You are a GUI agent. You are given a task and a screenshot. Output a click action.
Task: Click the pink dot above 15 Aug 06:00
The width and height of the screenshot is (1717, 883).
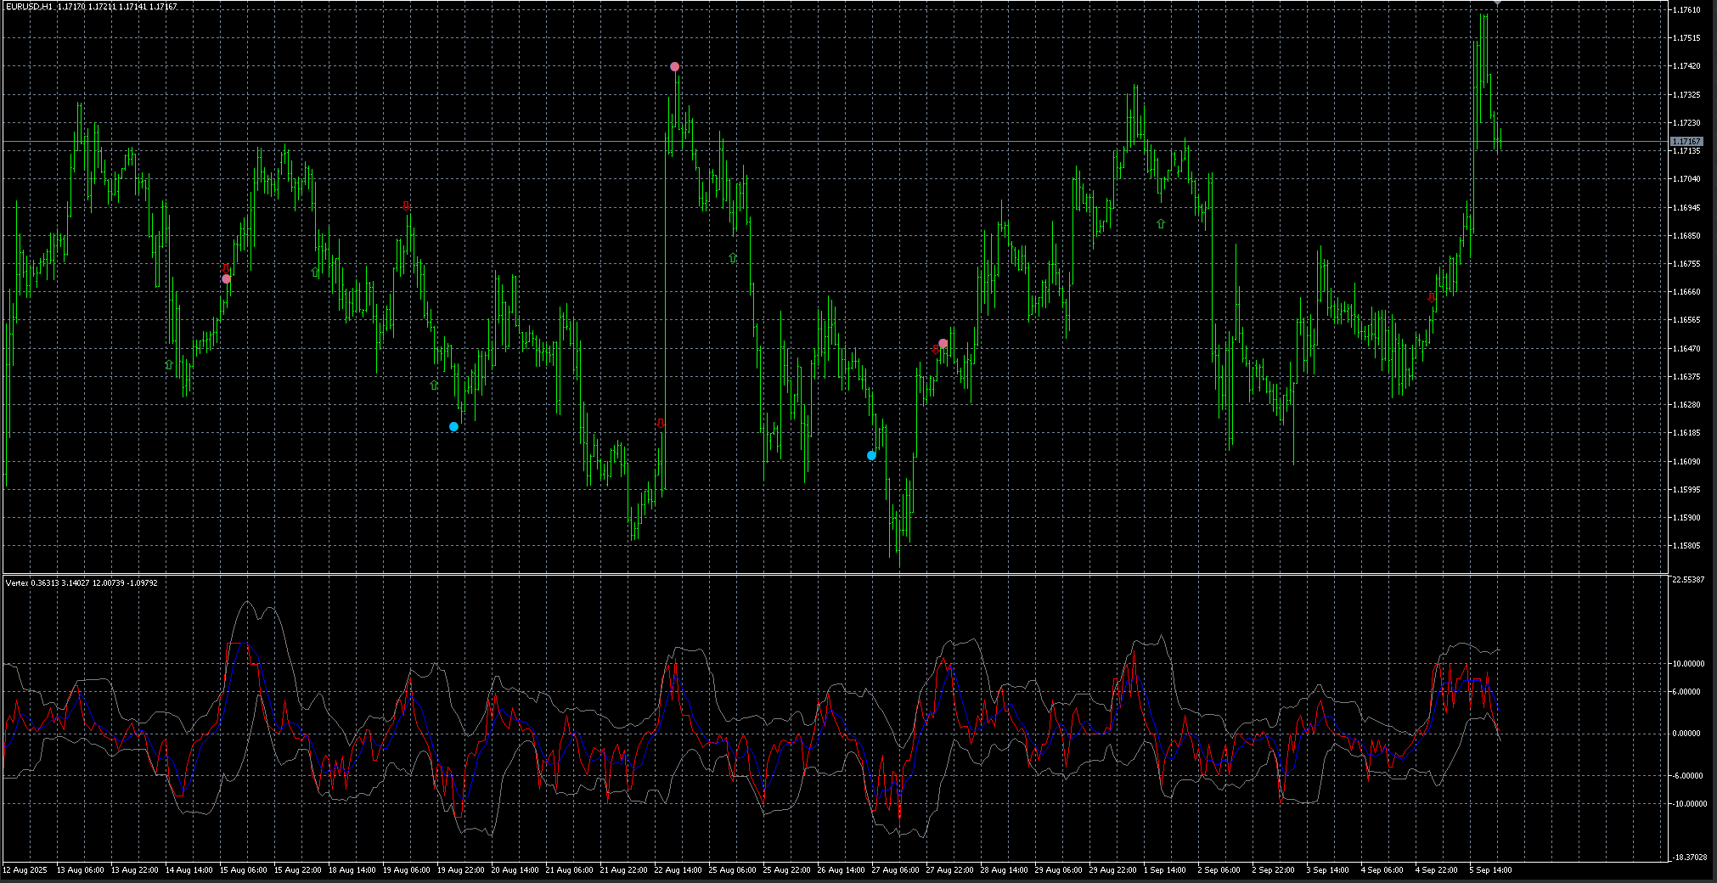[x=226, y=278]
